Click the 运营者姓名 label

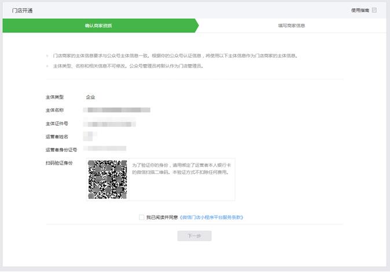tap(57, 136)
